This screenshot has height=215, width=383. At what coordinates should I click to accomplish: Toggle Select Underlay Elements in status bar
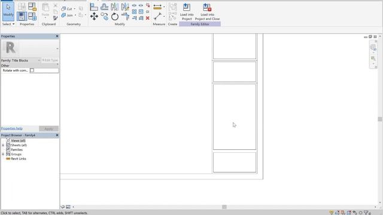click(338, 213)
